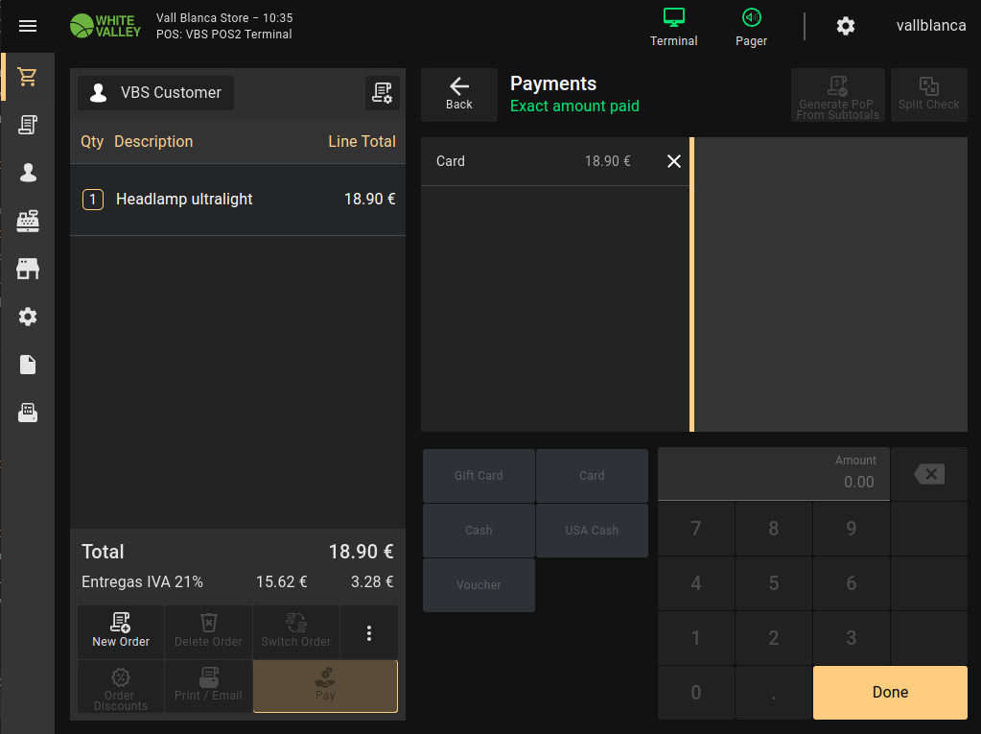Tap keypad digit 9
The image size is (981, 734).
tap(851, 529)
